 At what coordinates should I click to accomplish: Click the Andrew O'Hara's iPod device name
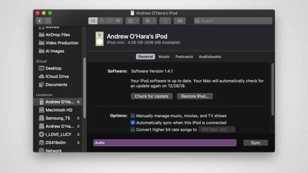pos(137,36)
